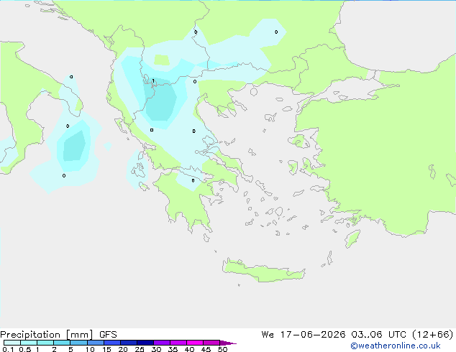Select the 10–15 mm blue legend swatch
The width and height of the screenshot is (456, 352).
(x=95, y=343)
